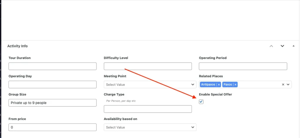Screen dimensions: 300x138
Task: Toggle the Enable Special Offer checkbox
Action: [x=201, y=102]
